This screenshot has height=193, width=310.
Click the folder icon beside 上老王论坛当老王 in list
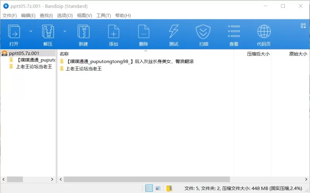(x=62, y=68)
